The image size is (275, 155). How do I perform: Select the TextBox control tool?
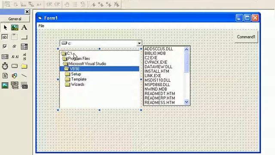tap(5, 37)
